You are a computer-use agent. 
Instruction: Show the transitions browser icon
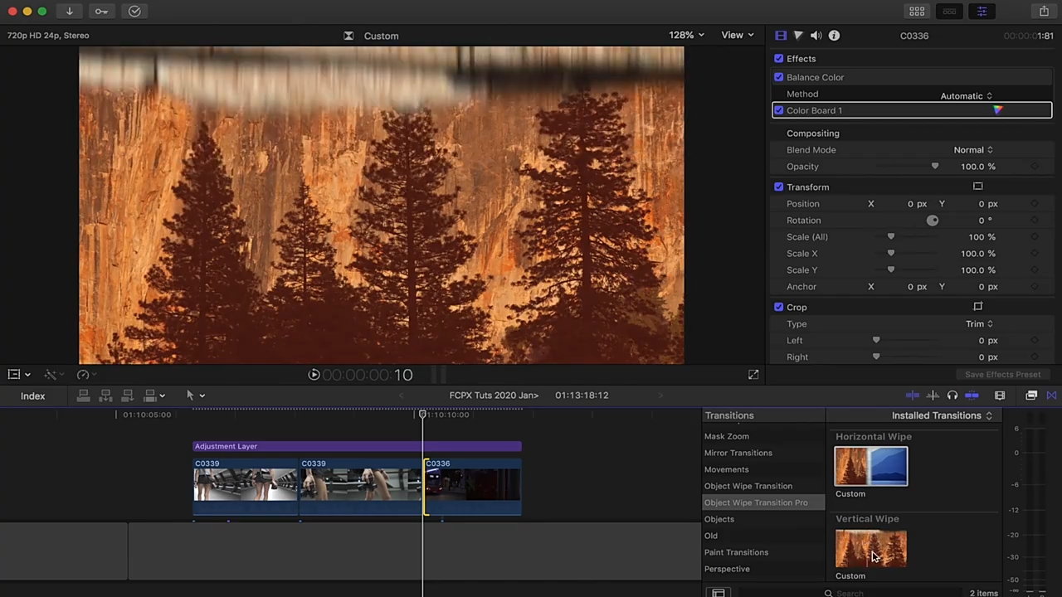tap(1051, 396)
